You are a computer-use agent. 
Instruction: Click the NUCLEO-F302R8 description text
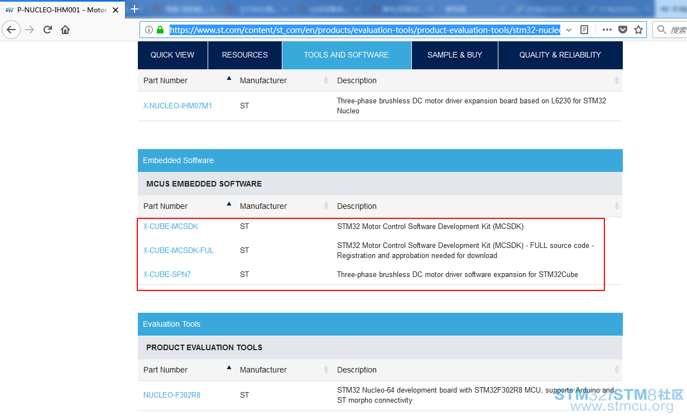click(475, 395)
